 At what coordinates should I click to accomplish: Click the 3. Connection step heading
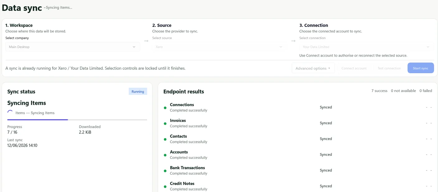313,25
